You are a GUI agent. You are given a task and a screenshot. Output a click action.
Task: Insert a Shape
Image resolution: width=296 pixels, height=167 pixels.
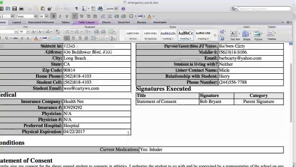pyautogui.click(x=247, y=35)
